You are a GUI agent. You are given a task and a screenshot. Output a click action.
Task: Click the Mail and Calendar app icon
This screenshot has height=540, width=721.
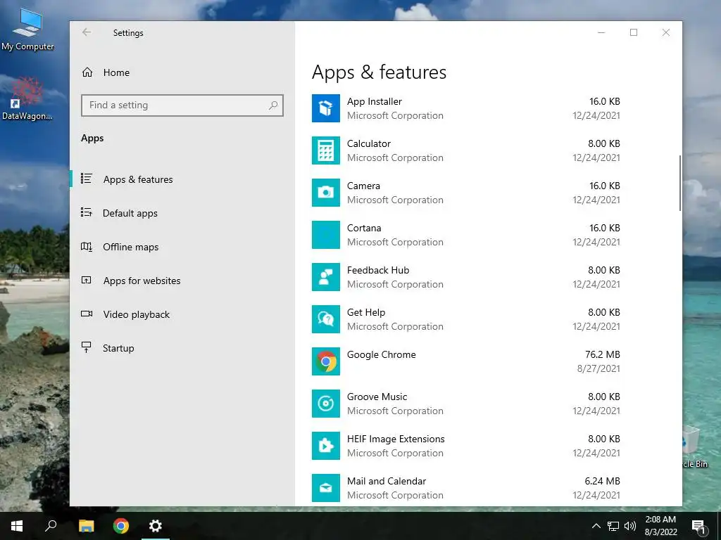coord(325,488)
